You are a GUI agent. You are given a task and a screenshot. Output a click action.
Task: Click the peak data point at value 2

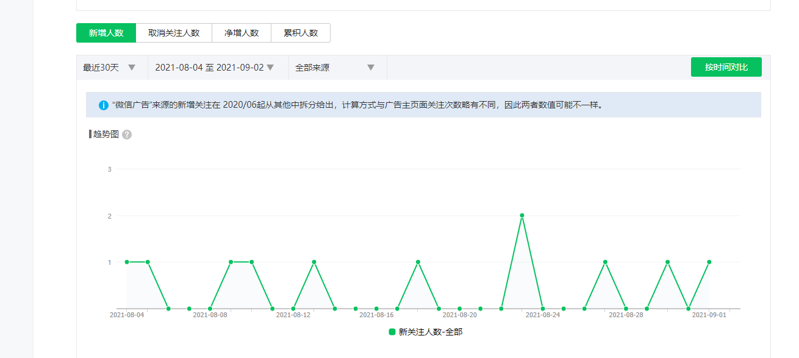point(522,216)
